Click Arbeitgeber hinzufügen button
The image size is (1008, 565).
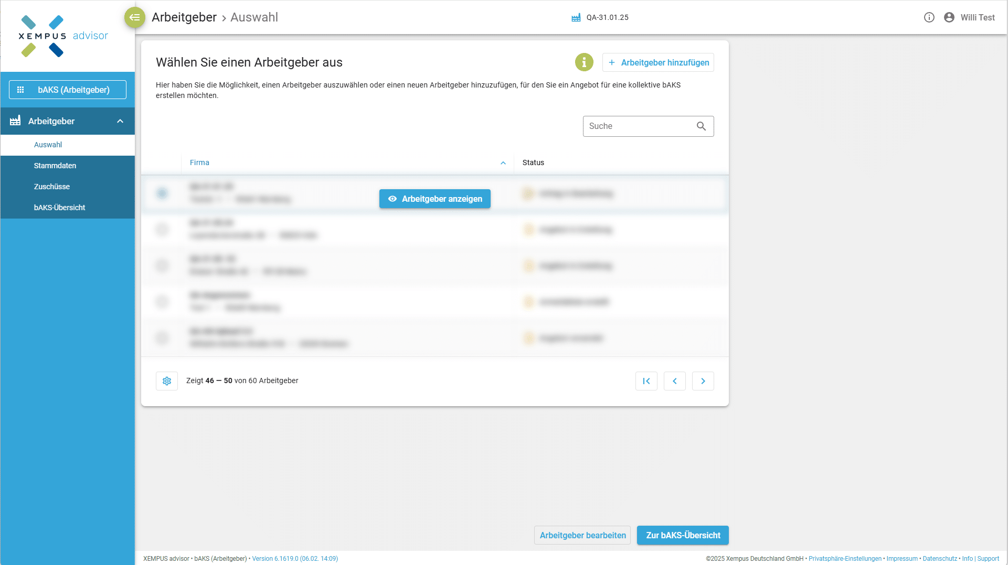click(x=658, y=62)
